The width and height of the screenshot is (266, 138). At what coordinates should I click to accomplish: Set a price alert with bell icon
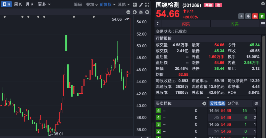pos(248,16)
